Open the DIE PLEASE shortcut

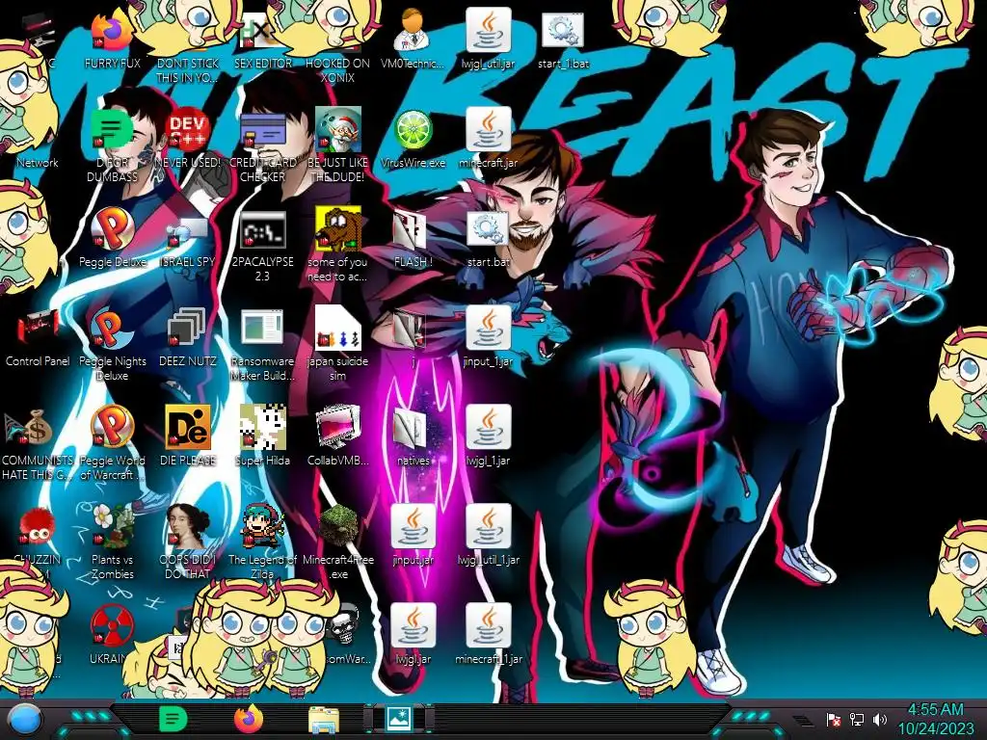[x=188, y=427]
